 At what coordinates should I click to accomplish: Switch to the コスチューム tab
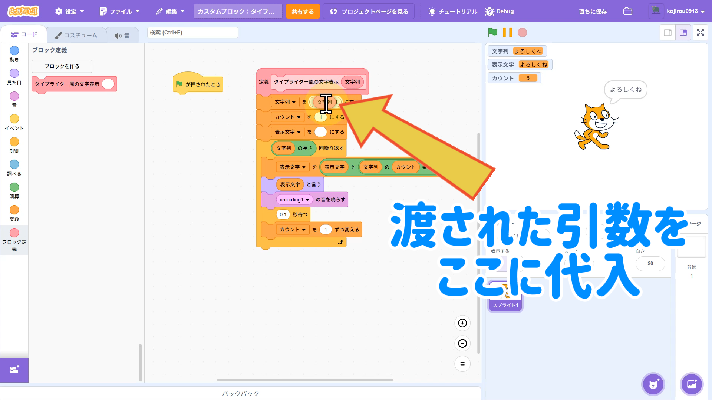click(x=76, y=35)
